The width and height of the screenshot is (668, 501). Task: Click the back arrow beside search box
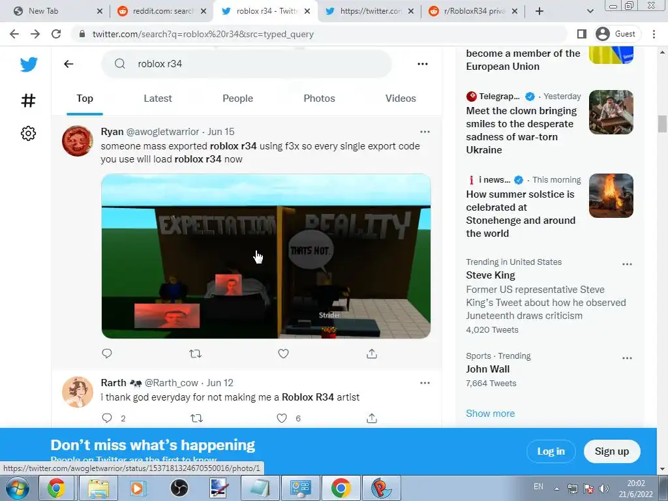point(68,64)
